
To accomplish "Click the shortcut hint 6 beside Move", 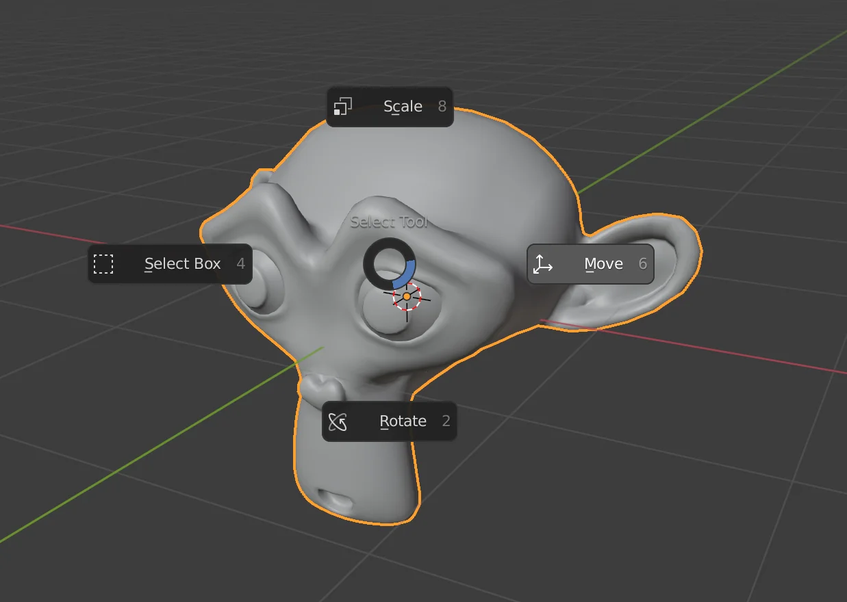I will click(x=644, y=264).
